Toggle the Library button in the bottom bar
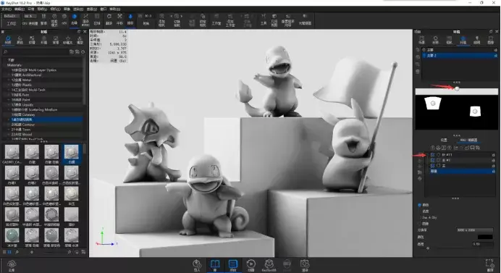The width and height of the screenshot is (501, 273). click(x=215, y=265)
